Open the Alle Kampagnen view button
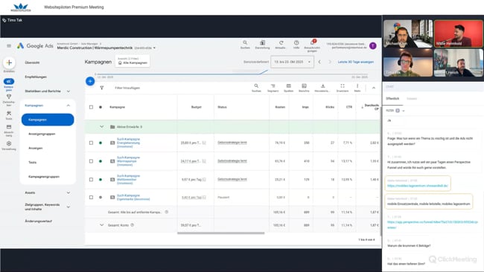 133,61
